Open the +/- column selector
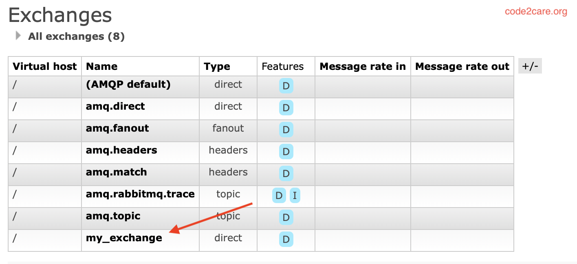This screenshot has width=577, height=264. pos(530,65)
